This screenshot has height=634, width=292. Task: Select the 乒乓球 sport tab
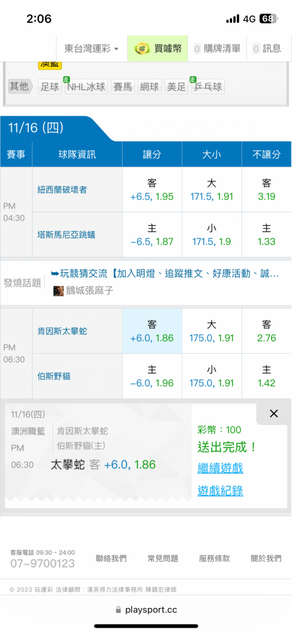pos(208,86)
